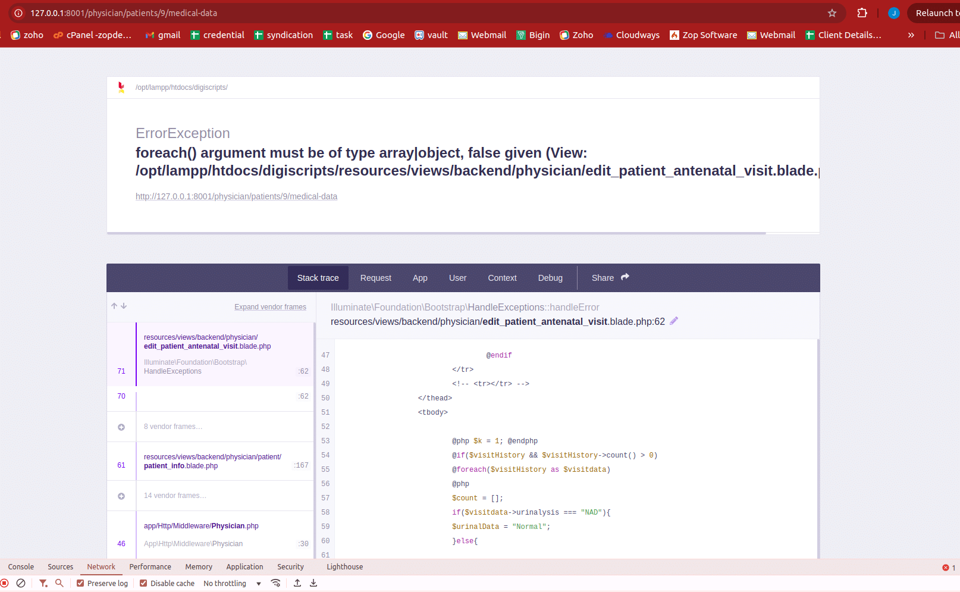Click the Expand vendor frames link
Viewport: 960px width, 592px height.
click(270, 307)
